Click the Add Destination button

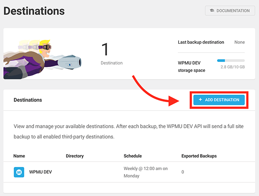click(x=219, y=100)
